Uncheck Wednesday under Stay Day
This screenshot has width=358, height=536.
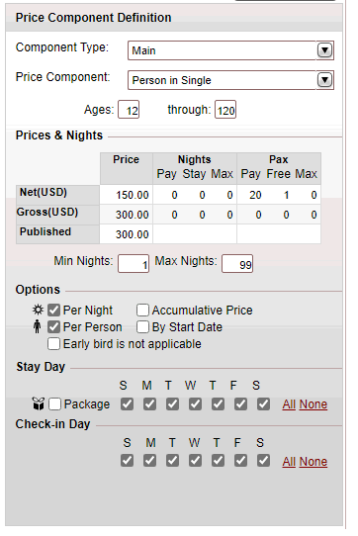(195, 404)
